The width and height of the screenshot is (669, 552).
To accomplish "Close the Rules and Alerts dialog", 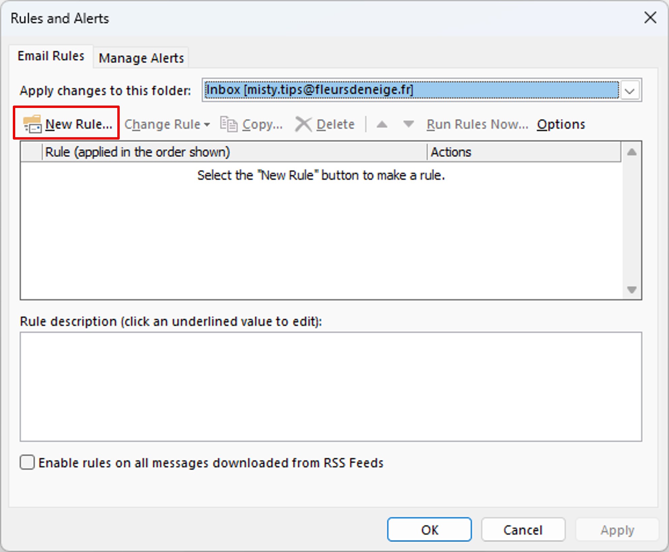I will pyautogui.click(x=650, y=18).
